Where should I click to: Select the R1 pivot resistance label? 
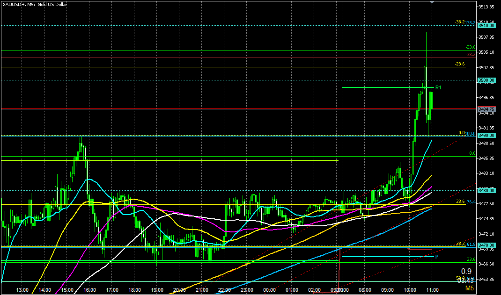[x=438, y=87]
